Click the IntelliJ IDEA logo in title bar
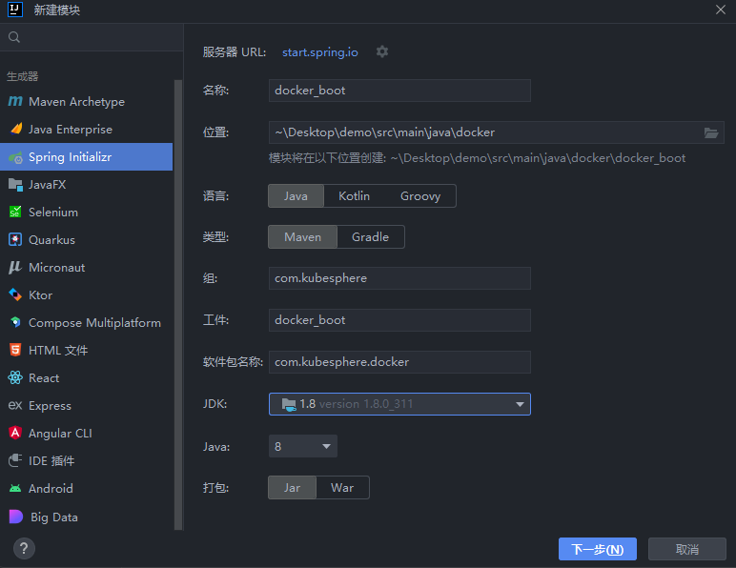Screen dimensions: 736x568 click(x=15, y=10)
